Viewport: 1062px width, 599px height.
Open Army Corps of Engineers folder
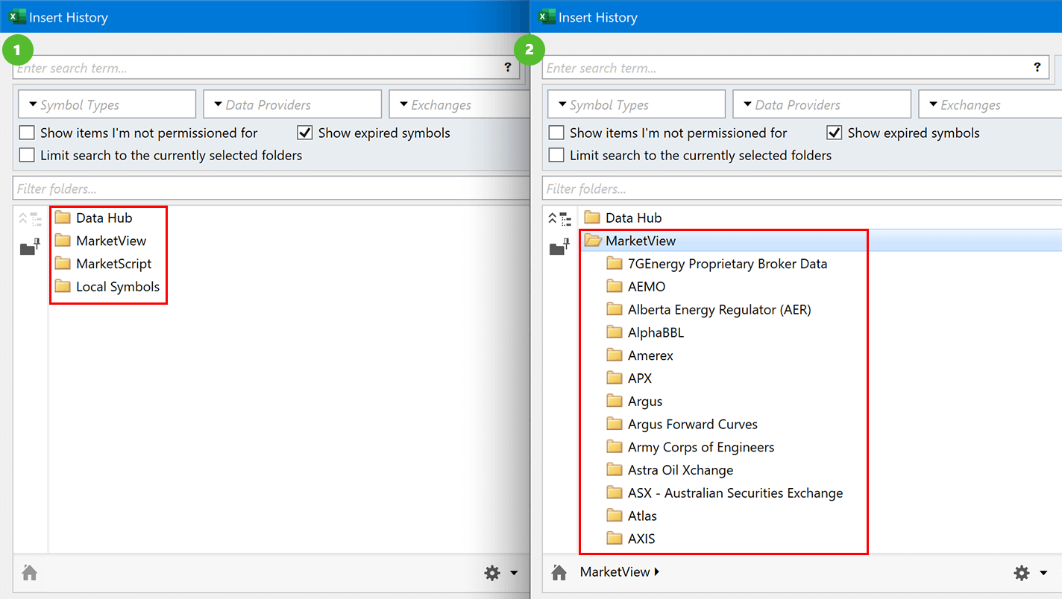691,448
